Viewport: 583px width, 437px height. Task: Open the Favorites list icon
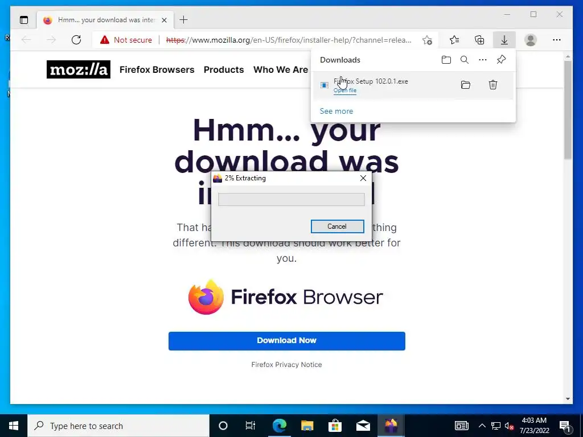(x=454, y=40)
